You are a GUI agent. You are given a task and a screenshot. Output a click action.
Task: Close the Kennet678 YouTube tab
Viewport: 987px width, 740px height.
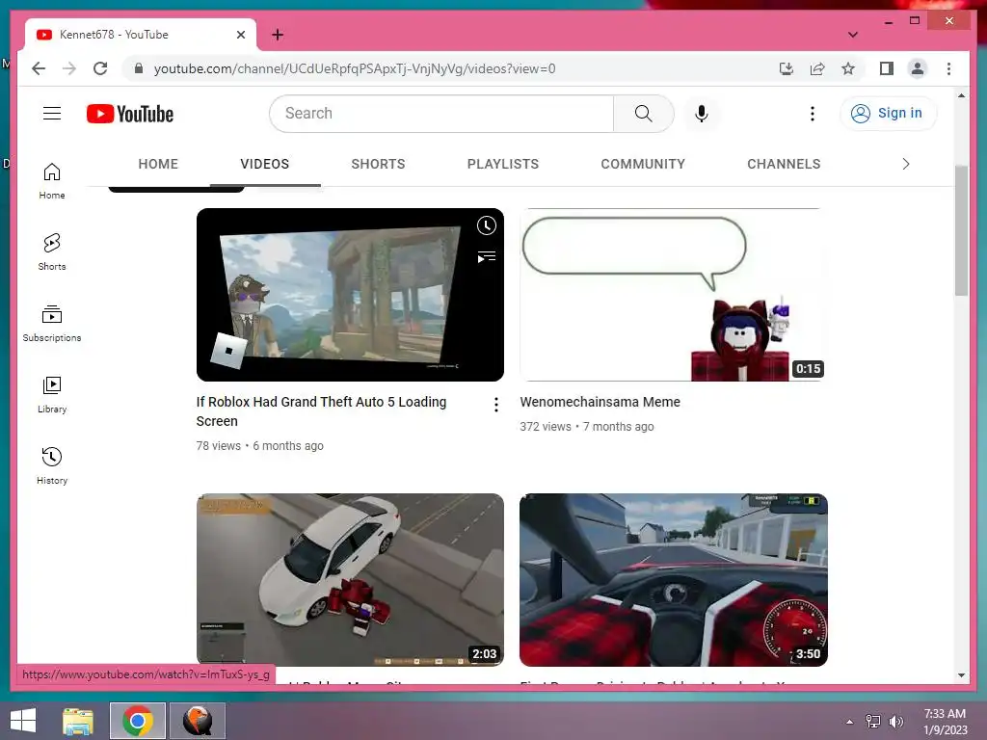240,35
